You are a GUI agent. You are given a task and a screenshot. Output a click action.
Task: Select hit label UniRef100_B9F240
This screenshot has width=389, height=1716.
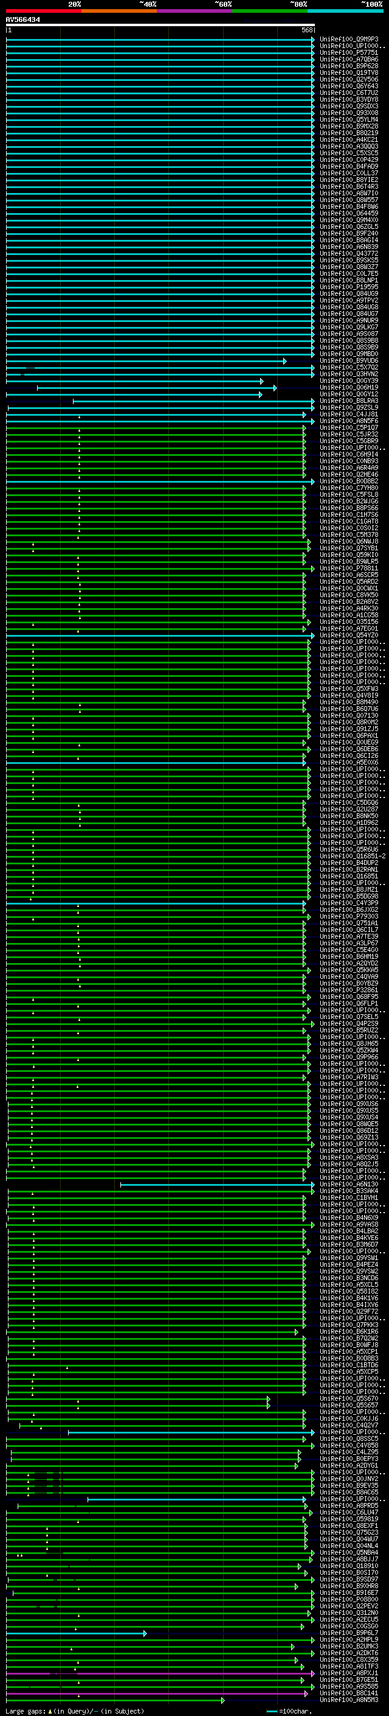(x=349, y=234)
